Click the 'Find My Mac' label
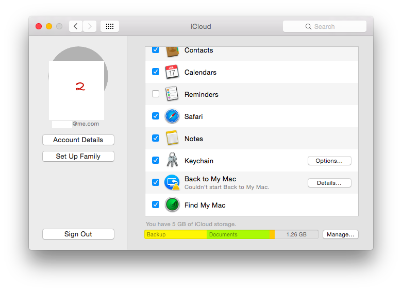Screen dimensions: 402x291 pyautogui.click(x=205, y=205)
